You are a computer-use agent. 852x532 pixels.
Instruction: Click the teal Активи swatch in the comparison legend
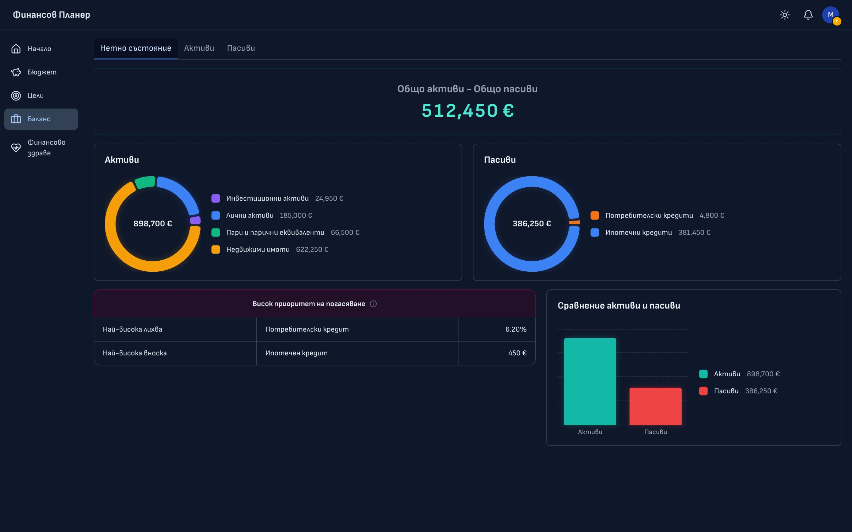[x=703, y=374]
